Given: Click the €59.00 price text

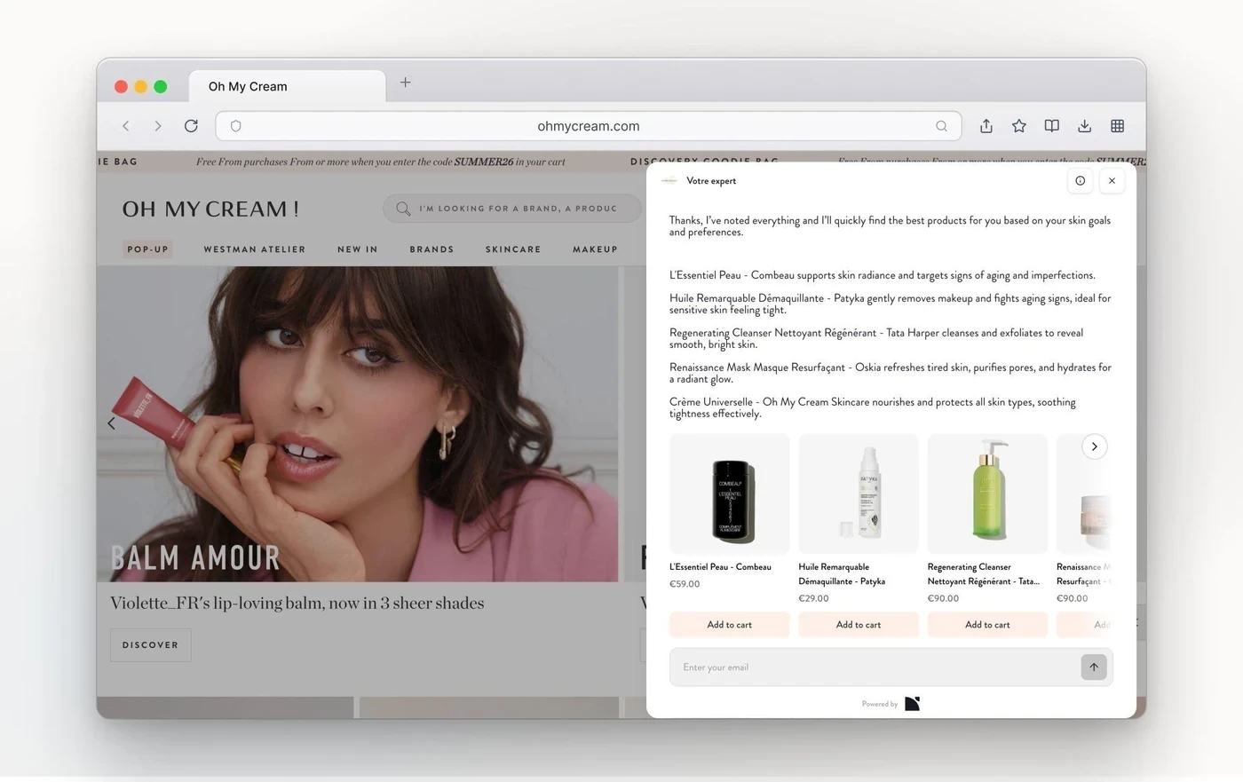Looking at the screenshot, I should pos(685,584).
